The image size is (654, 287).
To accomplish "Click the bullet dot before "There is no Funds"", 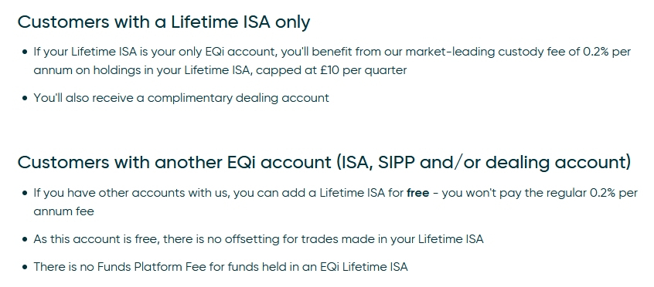I will coord(25,267).
